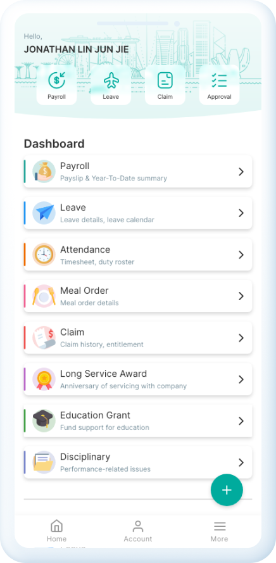Tap the Payroll shortcut icon in header
276x563 pixels.
click(57, 80)
